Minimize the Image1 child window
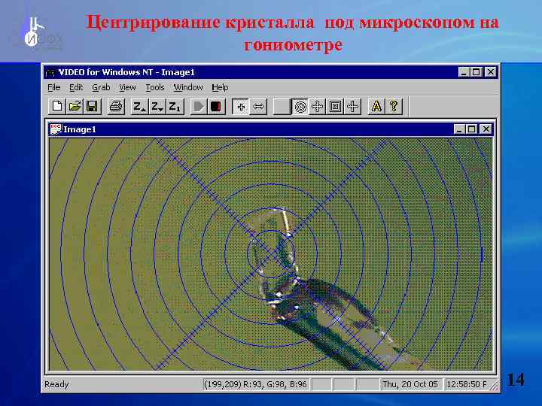Screen dimensions: 542x406 click(x=459, y=129)
